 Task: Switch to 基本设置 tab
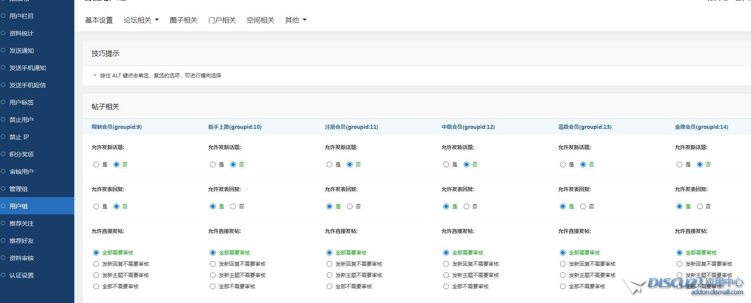(99, 20)
